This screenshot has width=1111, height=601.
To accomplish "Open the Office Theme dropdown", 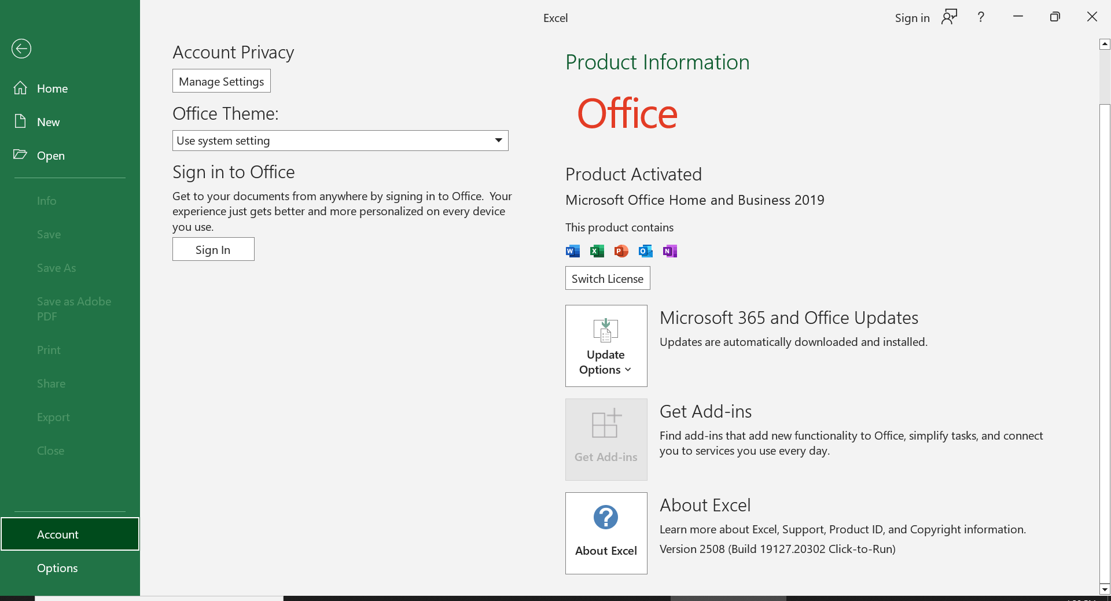I will pyautogui.click(x=340, y=141).
